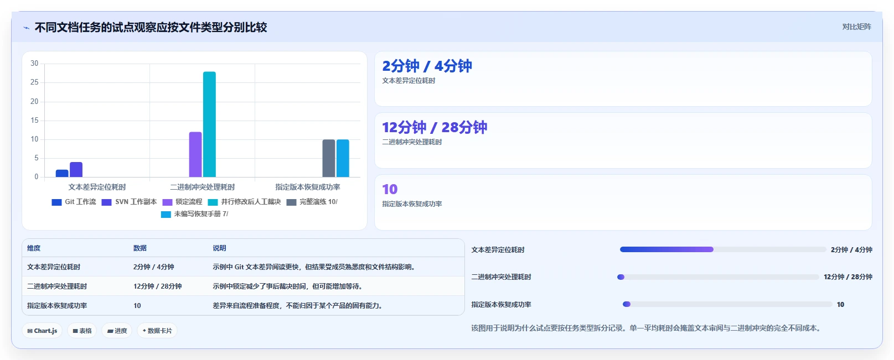Click progress value 2分钟 / 4分钟 at right
This screenshot has width=894, height=360.
click(x=851, y=250)
